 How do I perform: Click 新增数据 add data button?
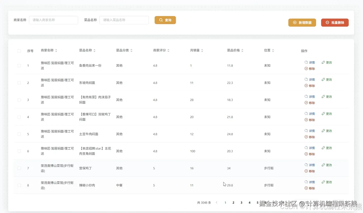(302, 23)
